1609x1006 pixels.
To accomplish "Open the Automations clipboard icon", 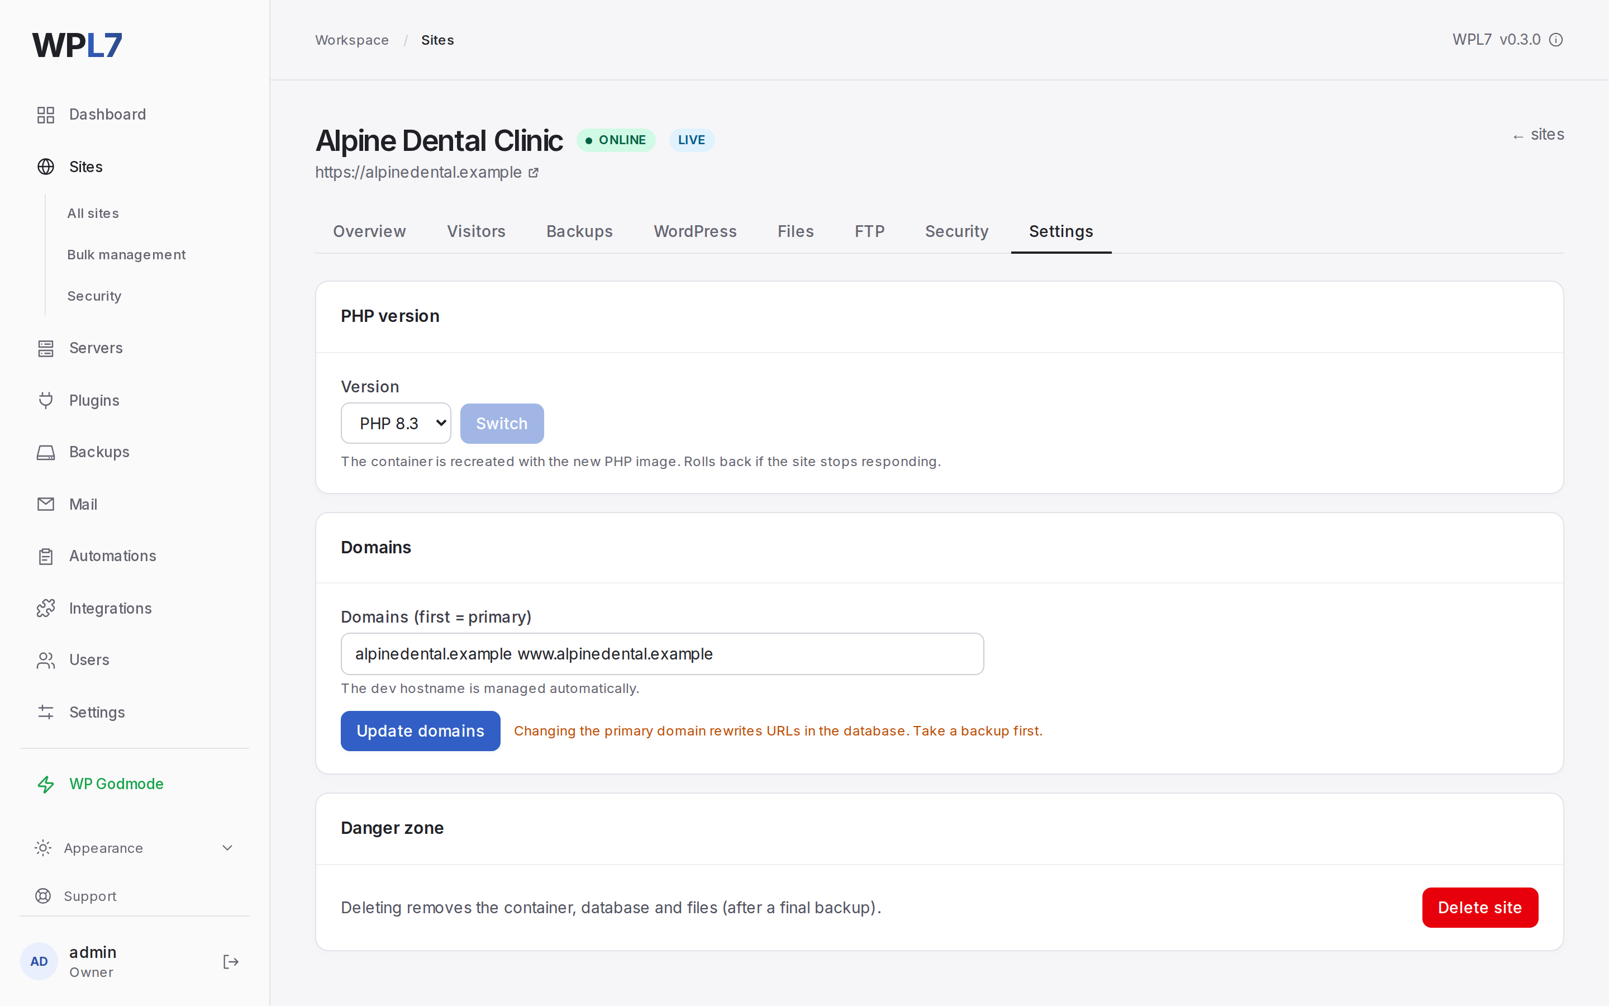I will point(45,556).
